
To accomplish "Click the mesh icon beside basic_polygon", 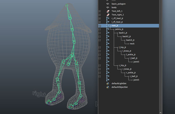I will click(x=108, y=4).
